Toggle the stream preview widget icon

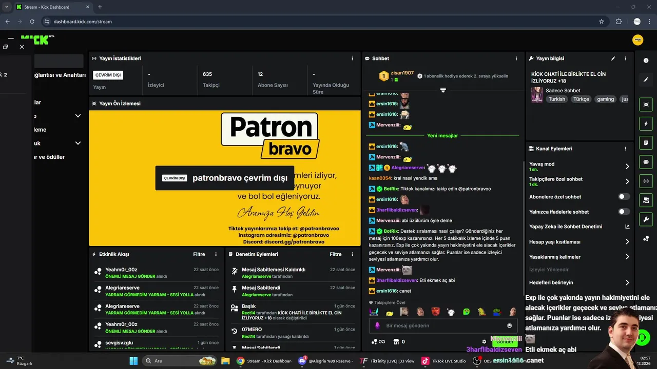646,105
